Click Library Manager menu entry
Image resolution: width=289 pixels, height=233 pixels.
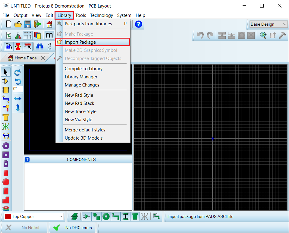coord(81,77)
